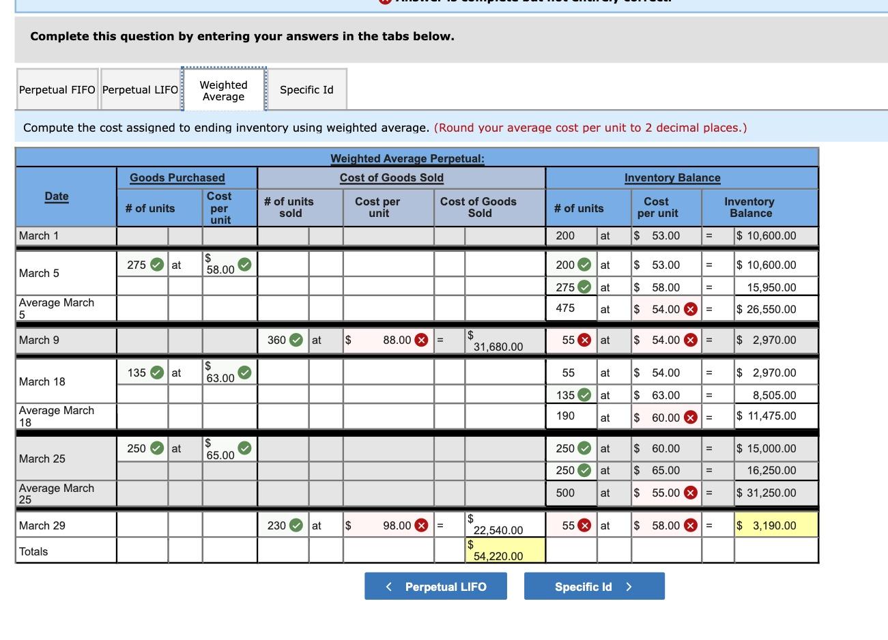The height and width of the screenshot is (640, 888).
Task: Click red X beside Average March 25 cost 55.00
Action: pos(691,493)
